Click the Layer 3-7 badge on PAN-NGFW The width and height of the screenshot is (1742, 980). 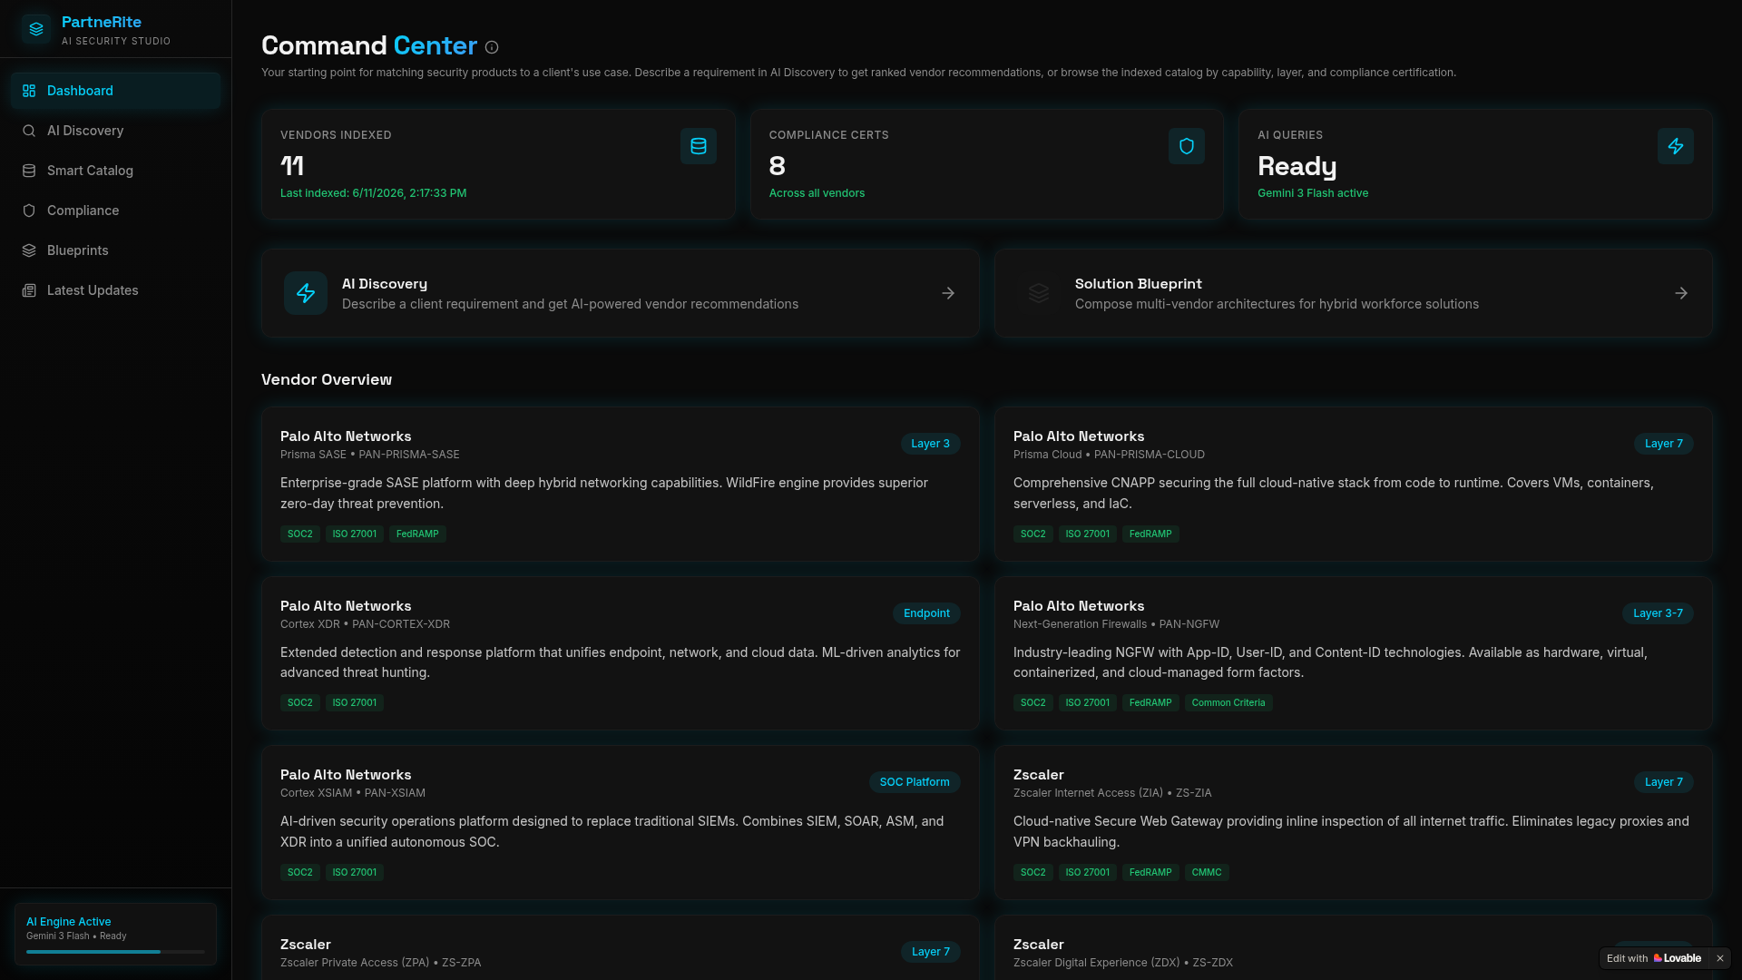(1658, 613)
